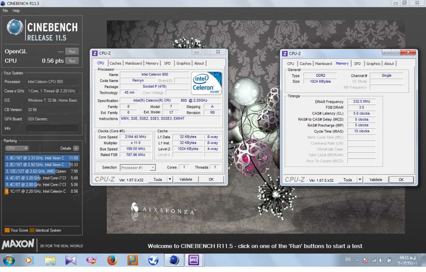Switch to Caches tab in left CPU-Z window
The height and width of the screenshot is (272, 426).
tap(115, 63)
